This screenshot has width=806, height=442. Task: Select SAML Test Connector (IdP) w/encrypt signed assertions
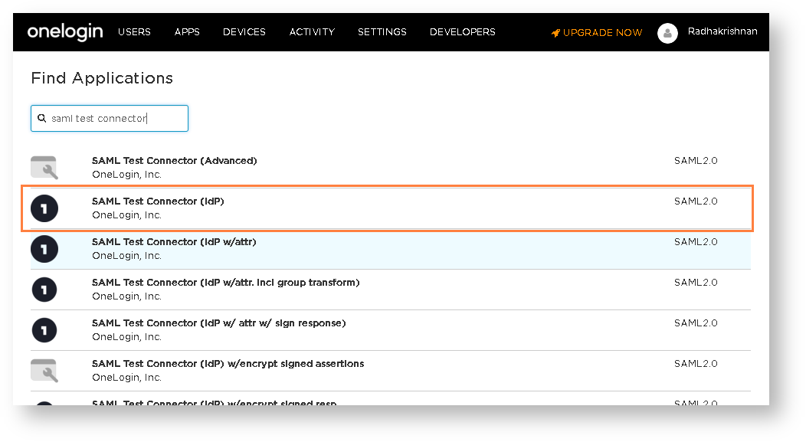[228, 364]
